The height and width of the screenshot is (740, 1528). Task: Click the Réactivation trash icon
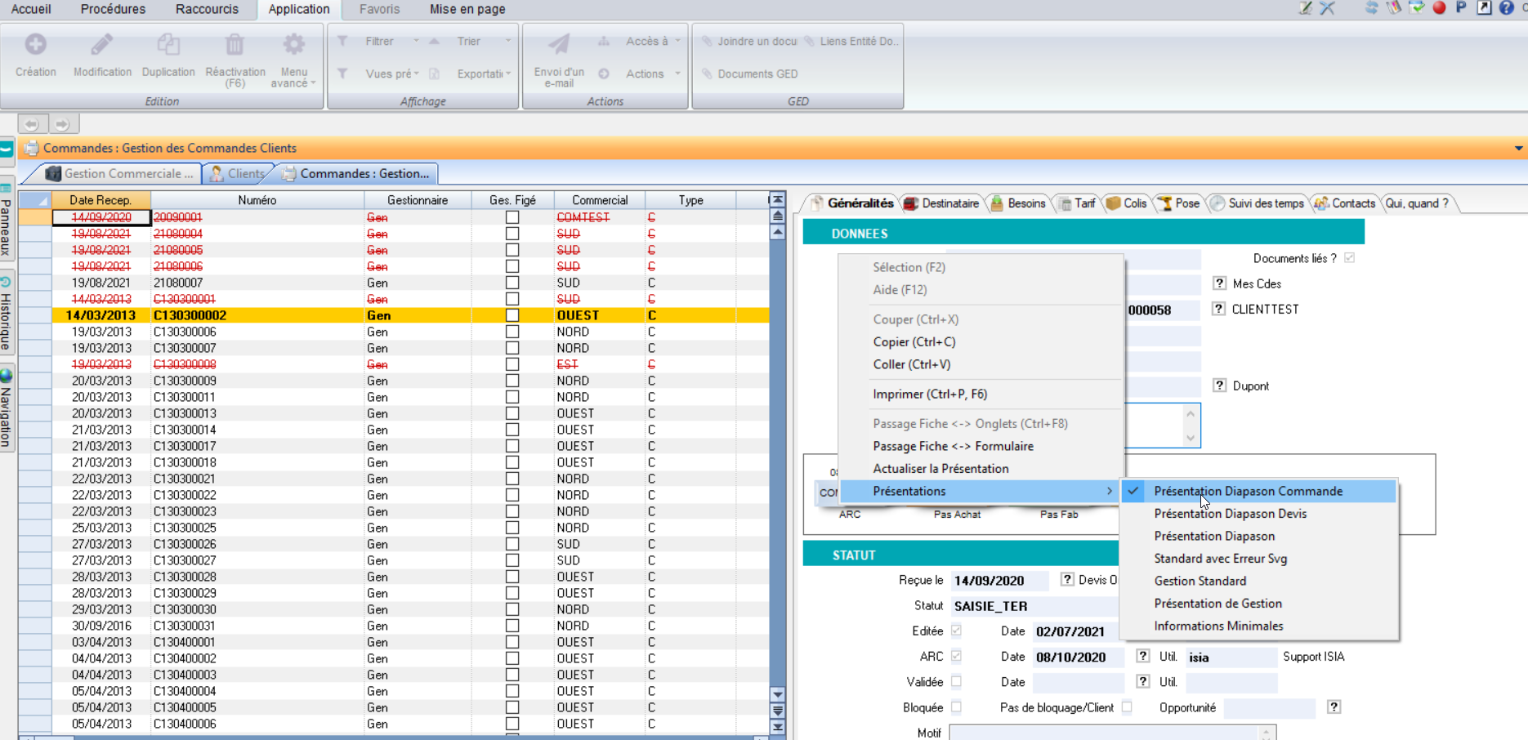(235, 44)
